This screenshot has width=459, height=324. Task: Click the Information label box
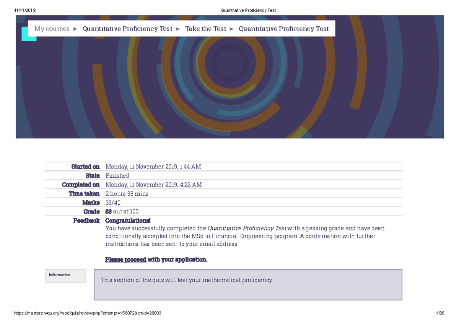click(65, 276)
